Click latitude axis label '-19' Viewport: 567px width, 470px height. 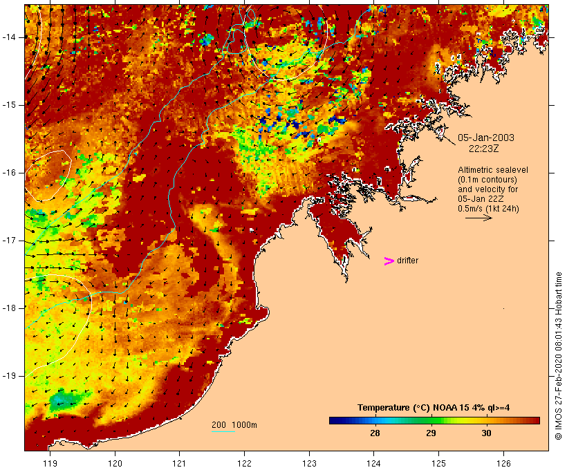point(9,376)
